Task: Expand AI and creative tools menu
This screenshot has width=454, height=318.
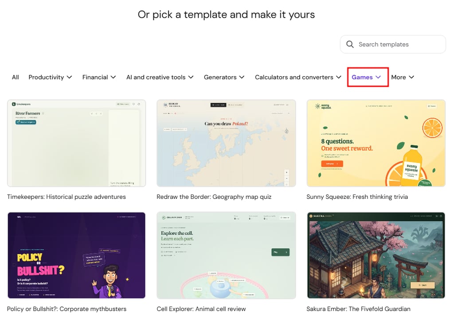Action: pos(160,77)
